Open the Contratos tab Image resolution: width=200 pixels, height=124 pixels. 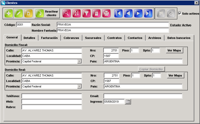coord(115,38)
